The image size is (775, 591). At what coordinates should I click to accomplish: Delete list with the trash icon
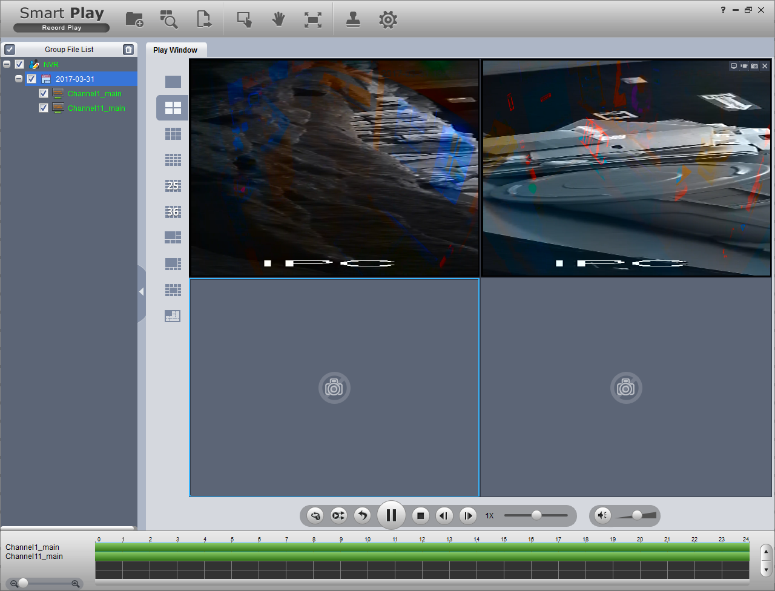coord(128,50)
